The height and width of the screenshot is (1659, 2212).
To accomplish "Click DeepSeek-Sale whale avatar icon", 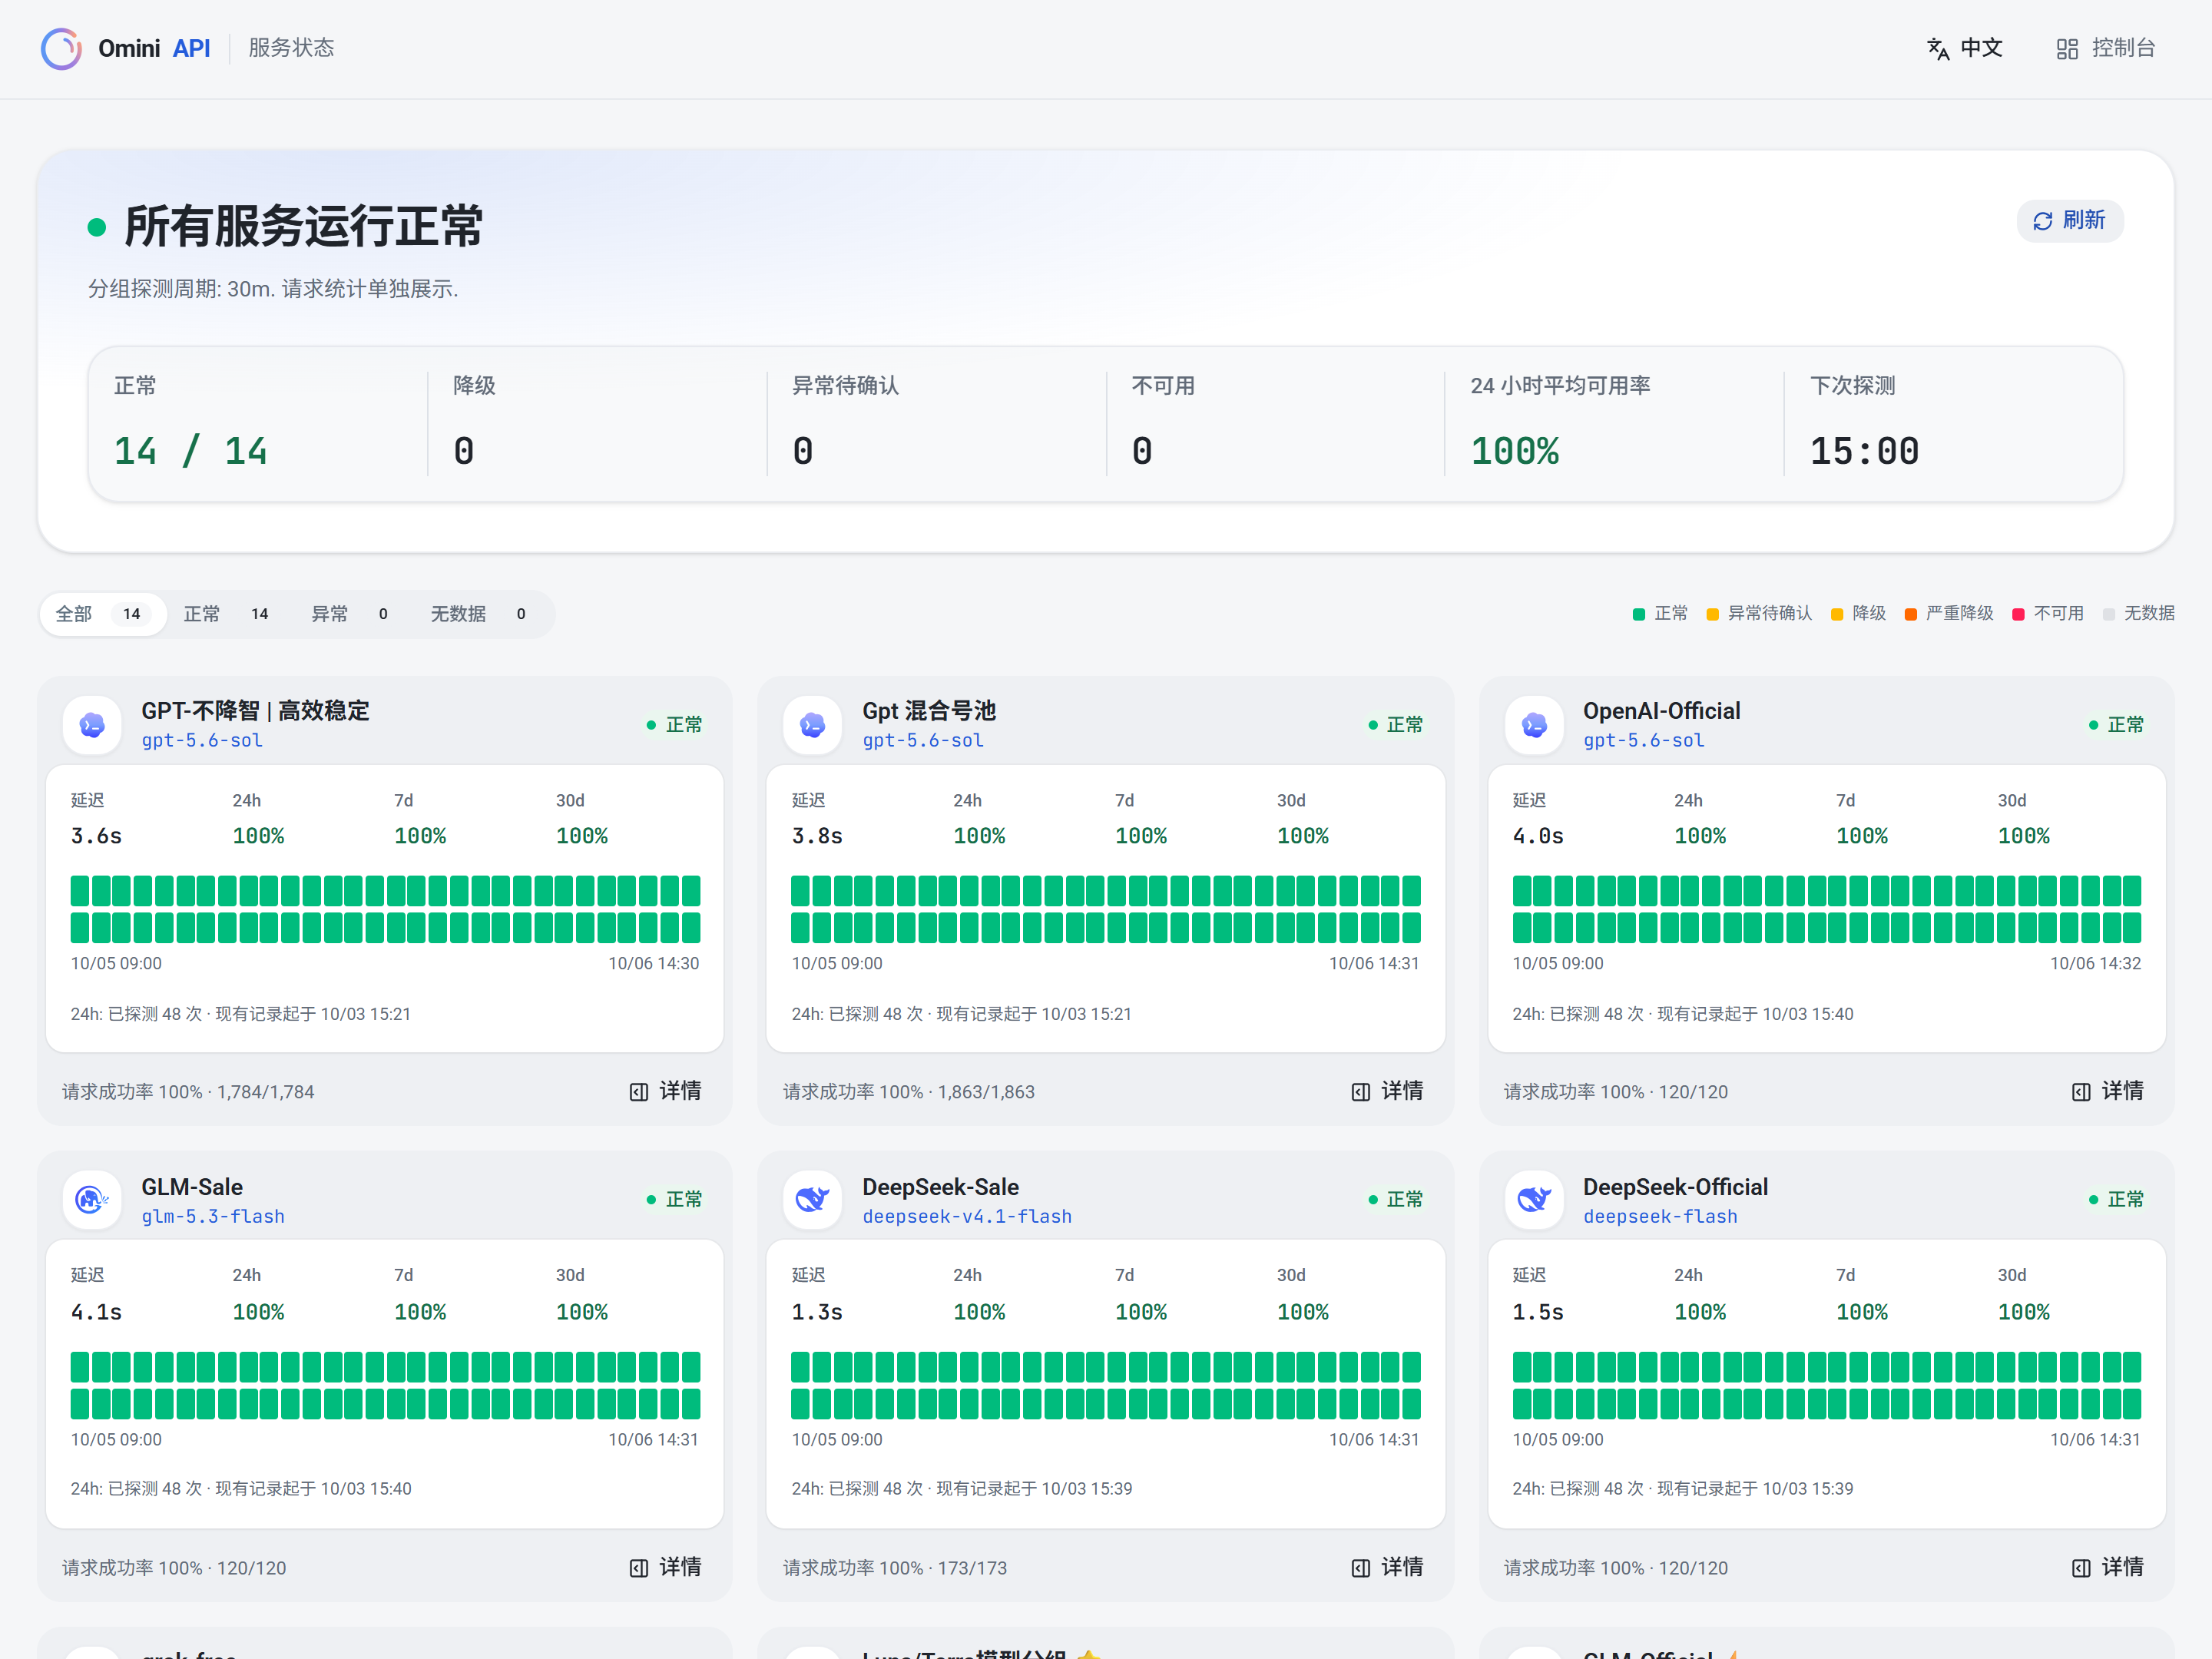I will pos(813,1199).
